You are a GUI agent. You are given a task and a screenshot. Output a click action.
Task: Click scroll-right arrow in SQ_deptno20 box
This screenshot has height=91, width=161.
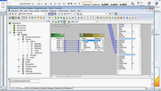99,50
